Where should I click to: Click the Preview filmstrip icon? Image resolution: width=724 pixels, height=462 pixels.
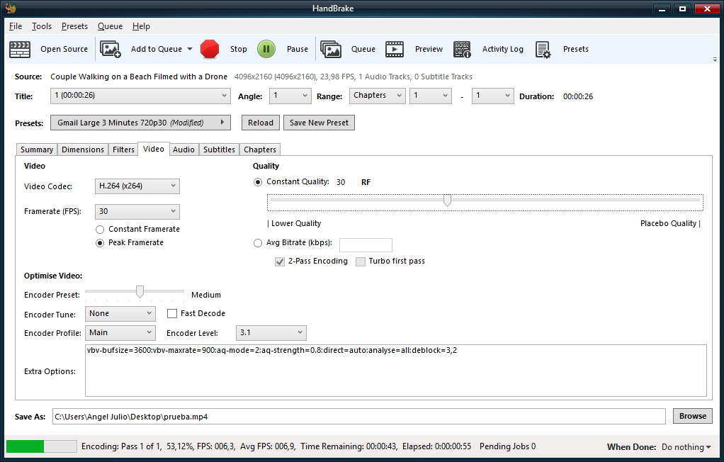coord(395,49)
